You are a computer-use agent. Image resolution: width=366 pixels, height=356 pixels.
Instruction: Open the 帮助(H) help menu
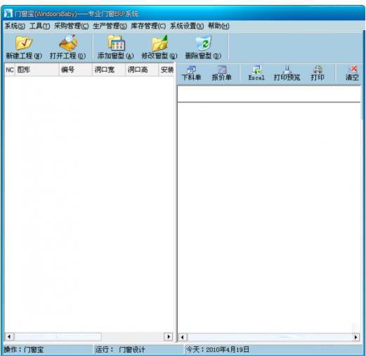pos(218,26)
